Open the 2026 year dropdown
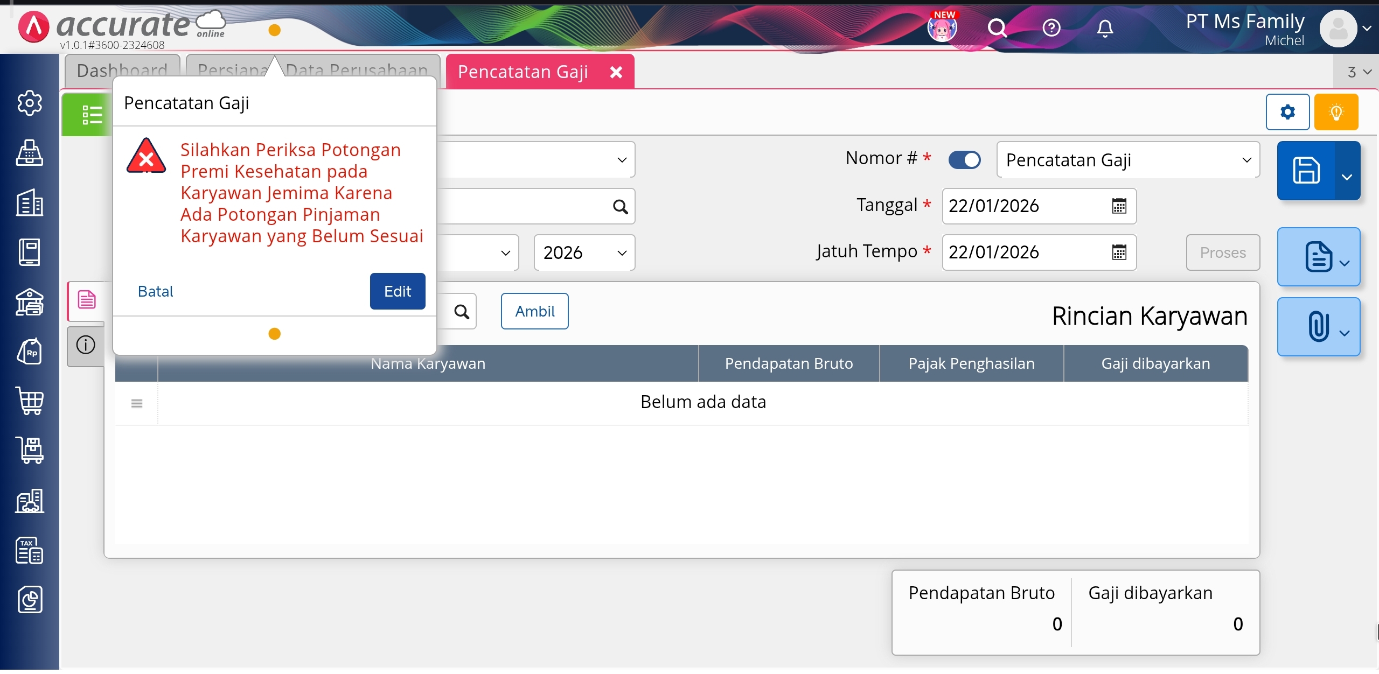 point(584,252)
